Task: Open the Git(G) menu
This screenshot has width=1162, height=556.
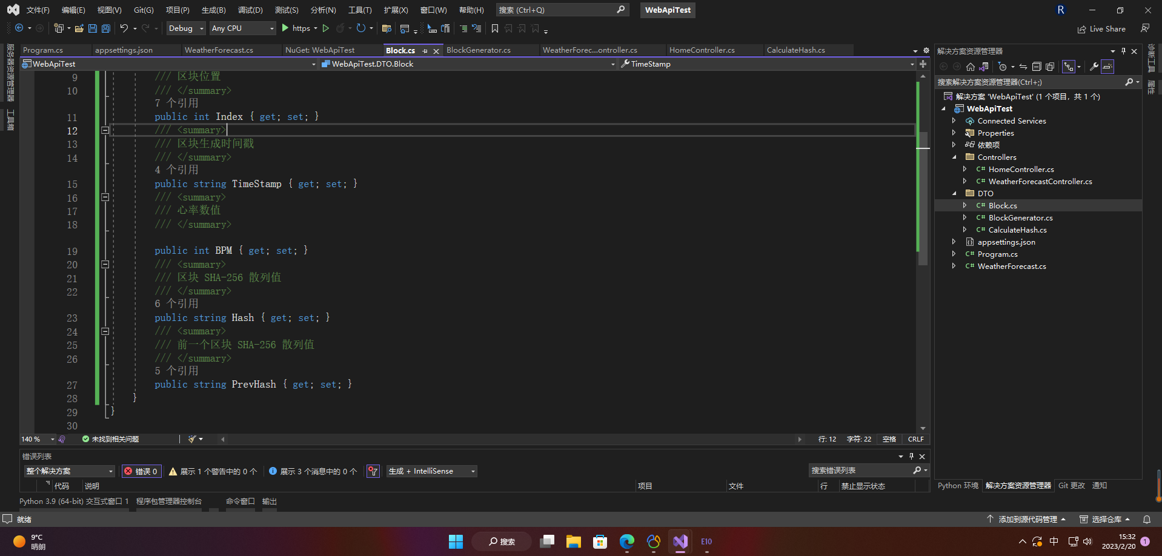Action: coord(144,10)
